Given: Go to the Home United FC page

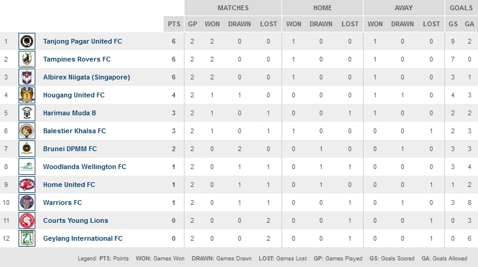Looking at the screenshot, I should pyautogui.click(x=69, y=185).
